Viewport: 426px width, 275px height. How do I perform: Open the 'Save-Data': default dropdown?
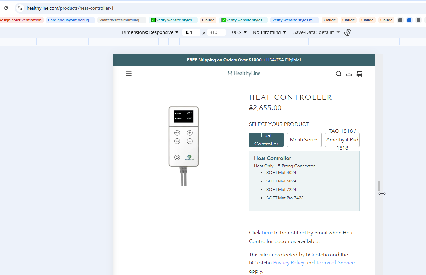click(x=316, y=32)
